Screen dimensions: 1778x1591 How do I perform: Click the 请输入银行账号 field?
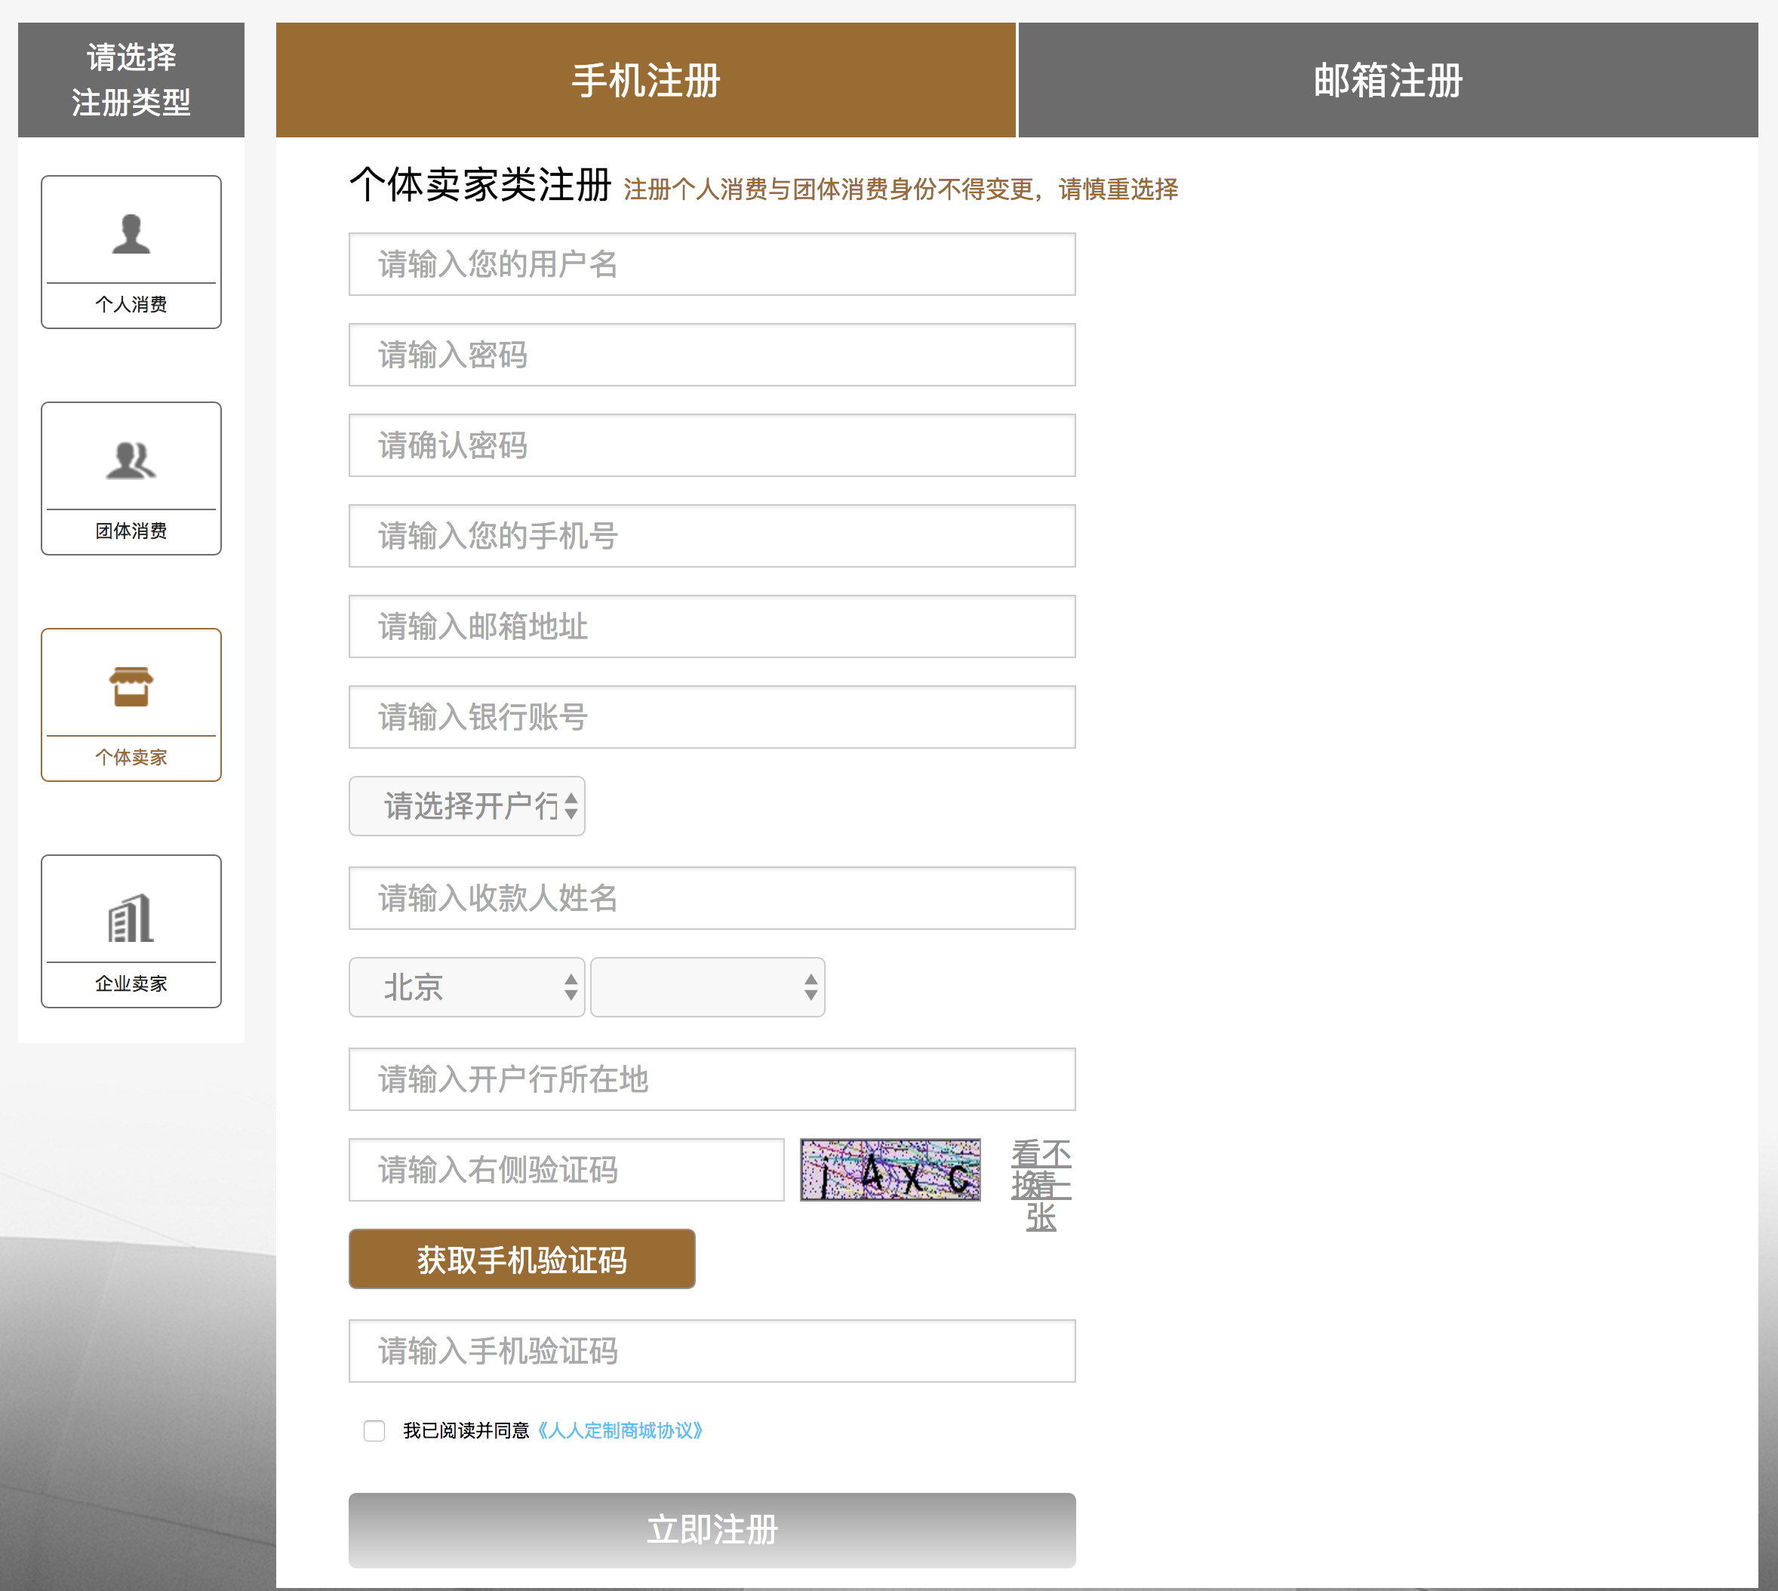coord(712,717)
